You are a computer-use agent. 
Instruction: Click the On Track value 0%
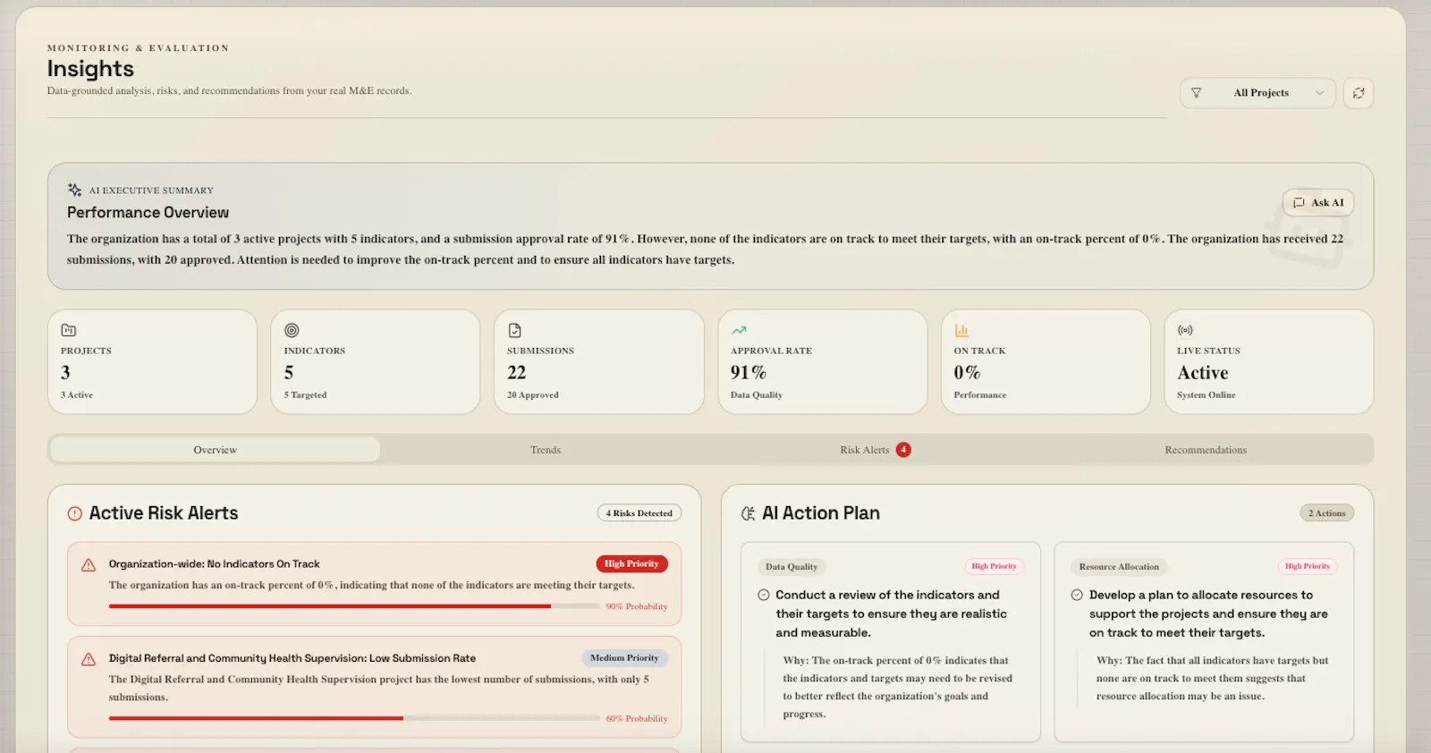point(967,372)
